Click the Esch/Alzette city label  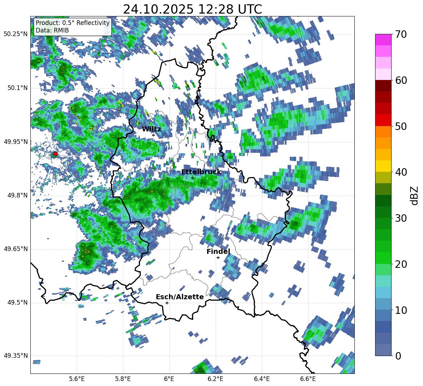pyautogui.click(x=180, y=297)
